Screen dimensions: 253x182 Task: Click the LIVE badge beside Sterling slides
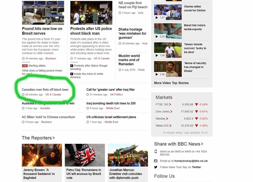25,66
